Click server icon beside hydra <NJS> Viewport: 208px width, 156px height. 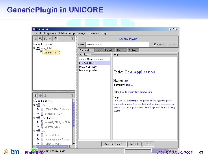coord(42,135)
